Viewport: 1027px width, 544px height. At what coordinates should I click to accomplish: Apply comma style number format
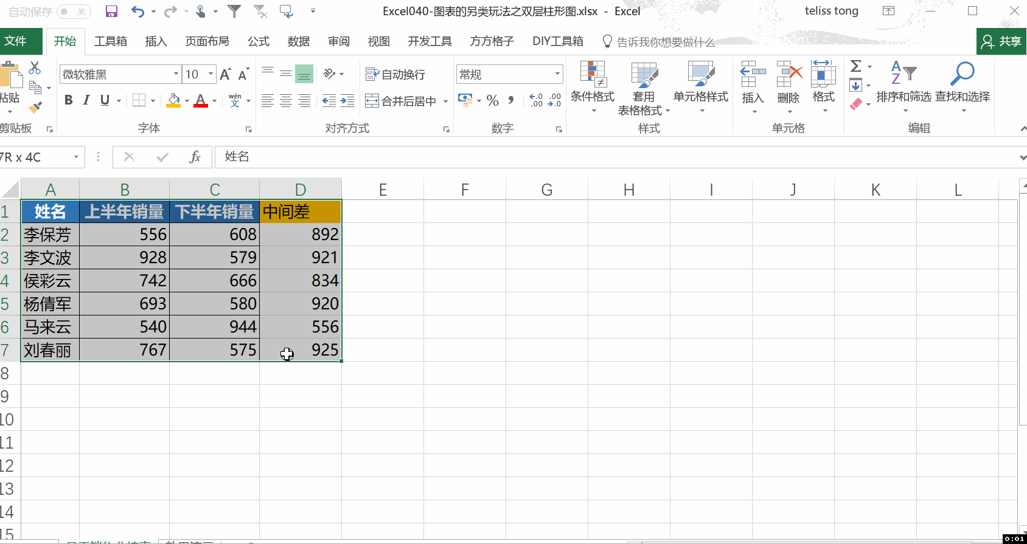[511, 100]
